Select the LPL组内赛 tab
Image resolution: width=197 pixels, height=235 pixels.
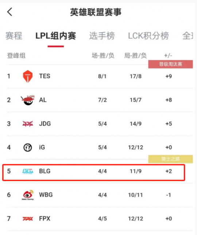(56, 36)
